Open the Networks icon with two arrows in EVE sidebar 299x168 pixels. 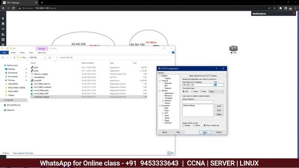[x=3, y=29]
